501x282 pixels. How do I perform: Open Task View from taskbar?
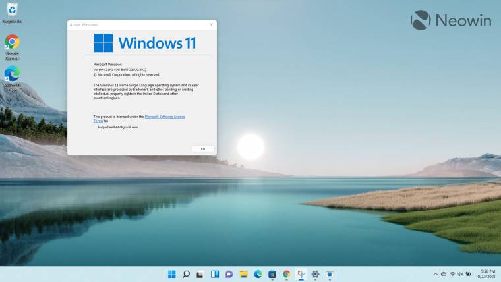(x=200, y=274)
